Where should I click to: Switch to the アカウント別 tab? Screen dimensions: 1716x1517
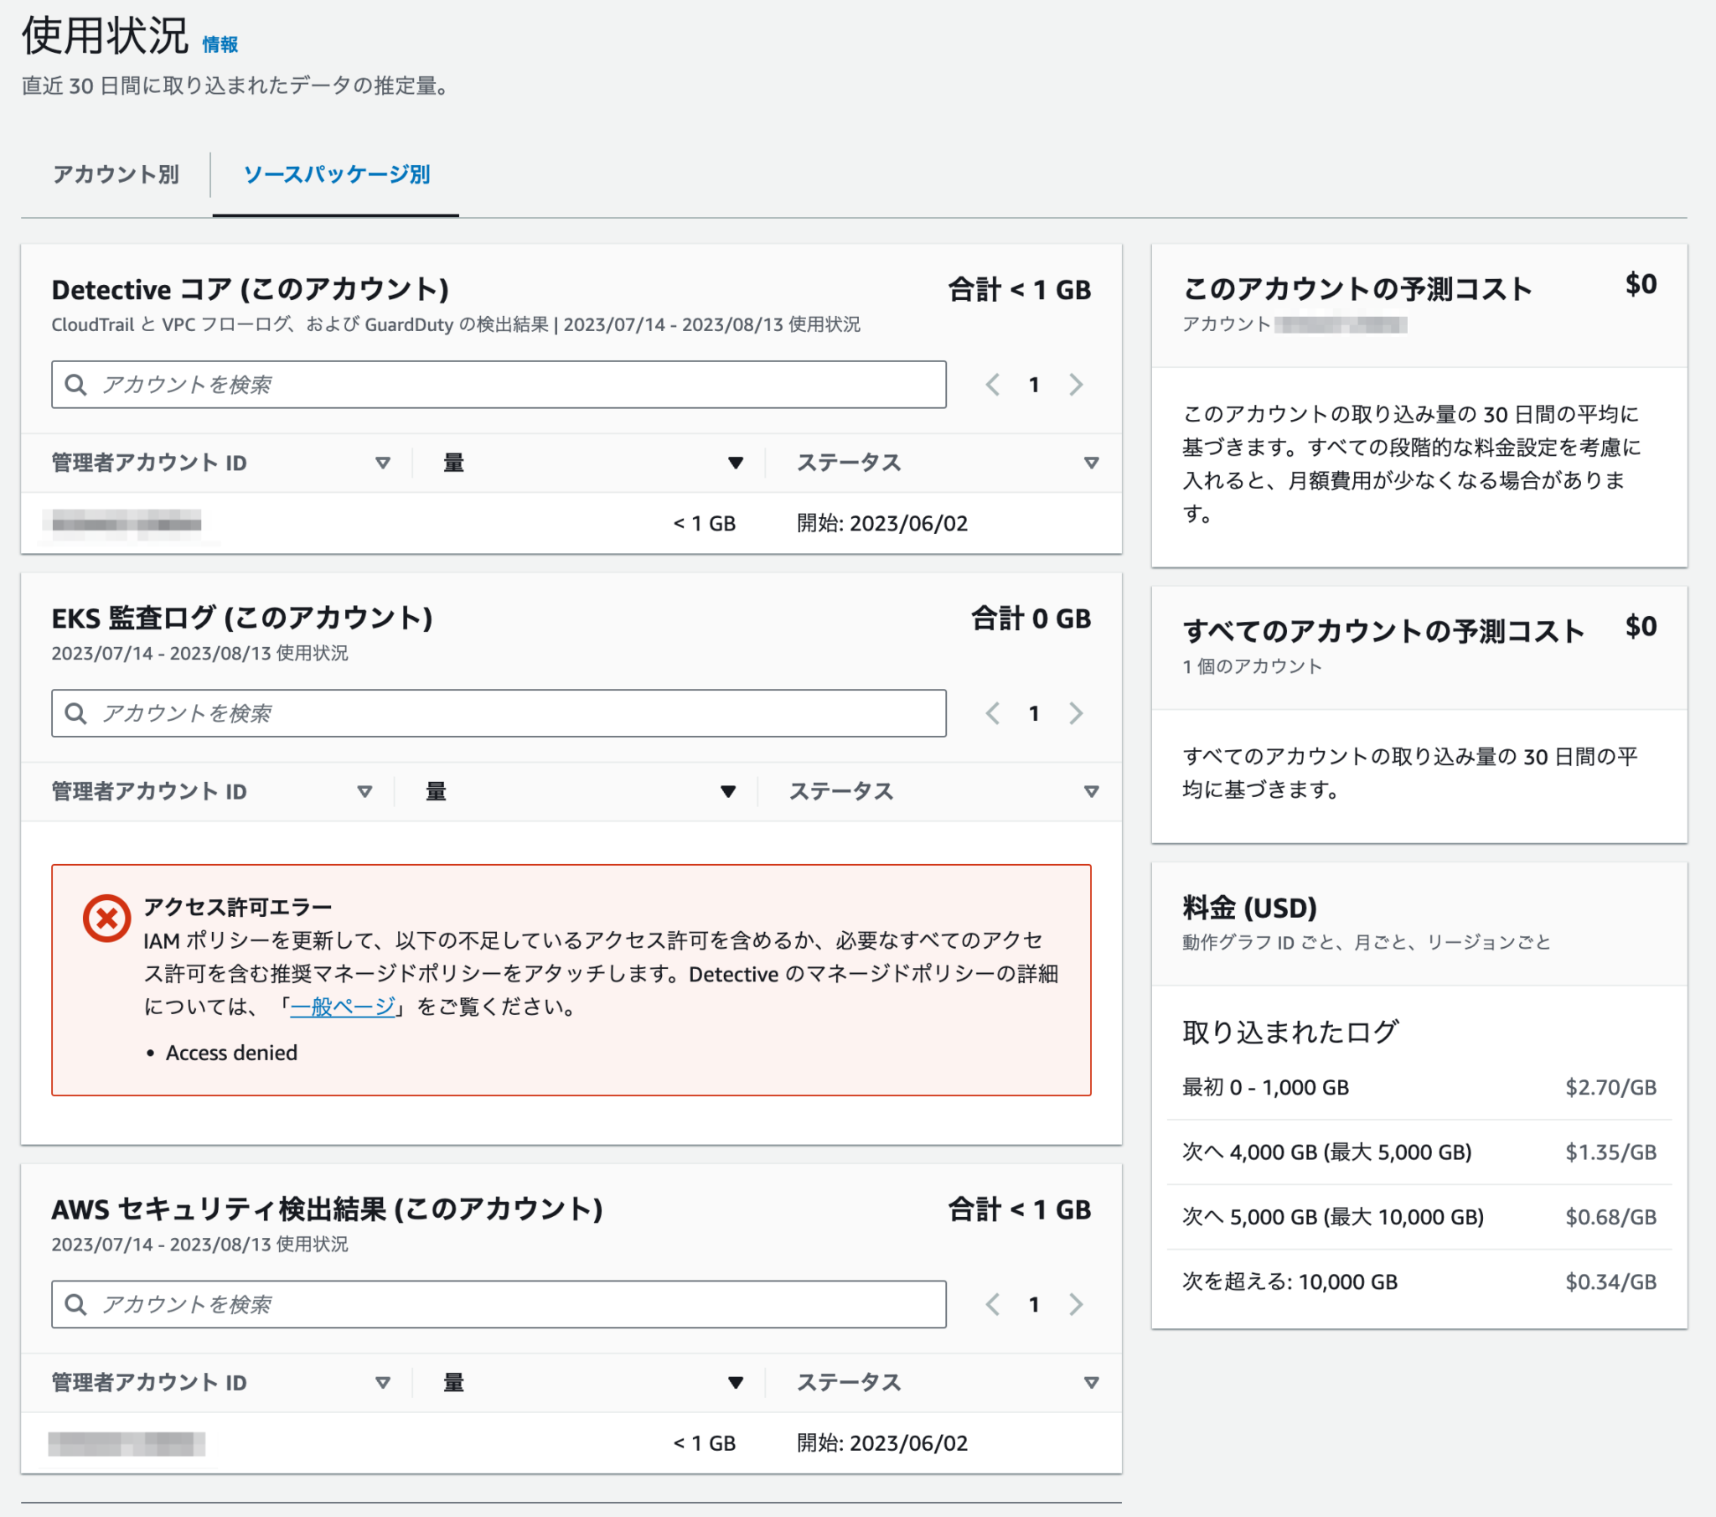(x=115, y=174)
